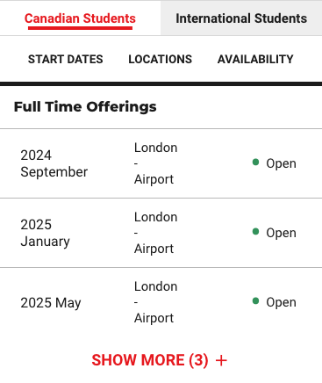Click Open status in 2025 May row

[x=281, y=302]
